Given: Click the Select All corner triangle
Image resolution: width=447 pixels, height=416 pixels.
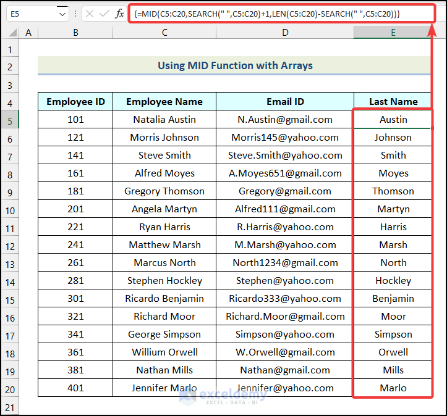Looking at the screenshot, I should point(12,33).
